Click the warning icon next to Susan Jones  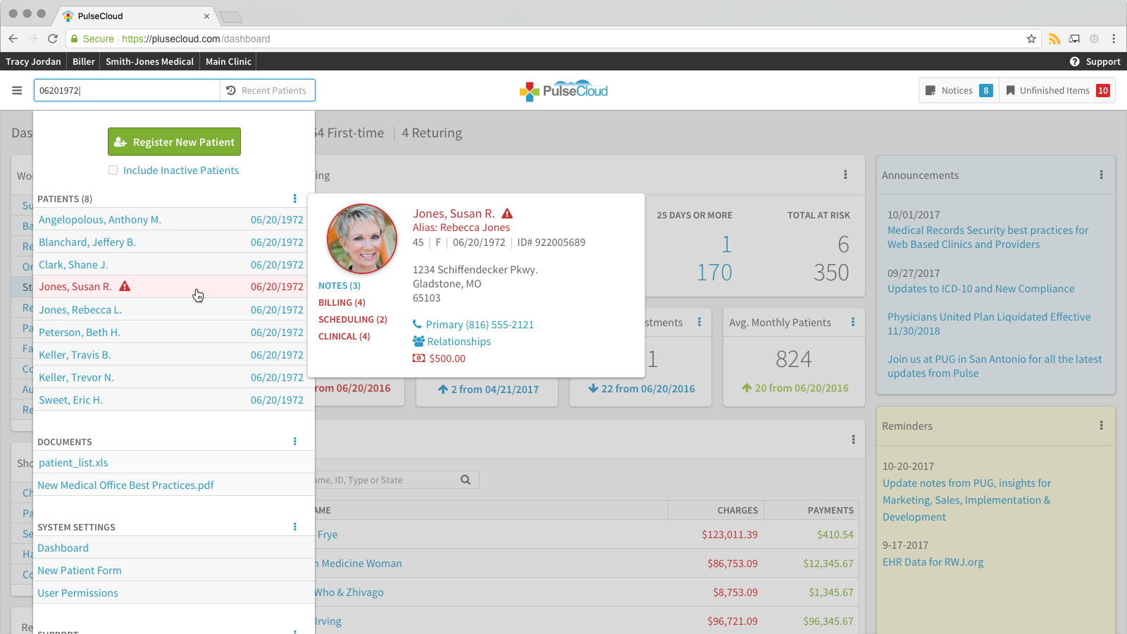[507, 213]
